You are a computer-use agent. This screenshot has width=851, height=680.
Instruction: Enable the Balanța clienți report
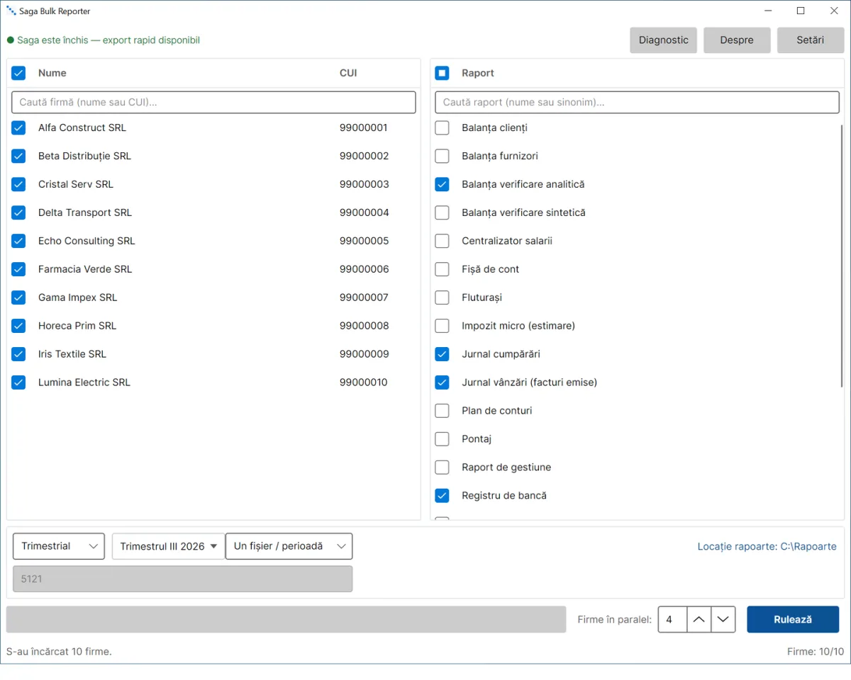point(442,127)
